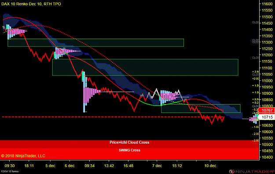Click the 11600 price axis label
The width and height of the screenshot is (275, 174).
pos(267,4)
